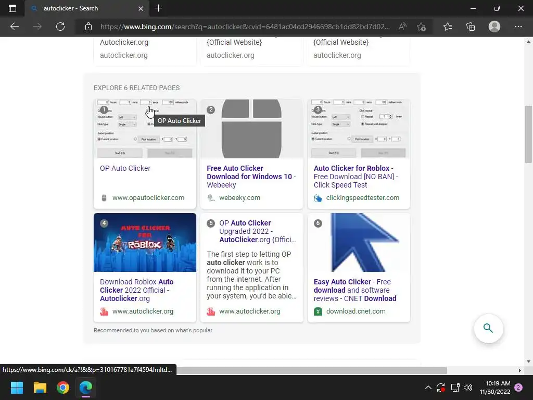Click the sync tray icon
This screenshot has width=533, height=400.
441,387
